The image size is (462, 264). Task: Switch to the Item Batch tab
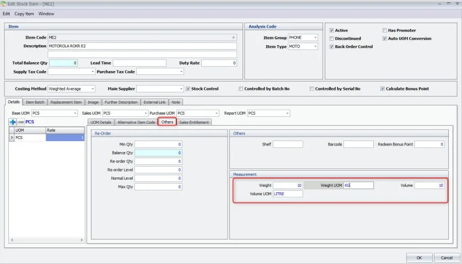[35, 102]
